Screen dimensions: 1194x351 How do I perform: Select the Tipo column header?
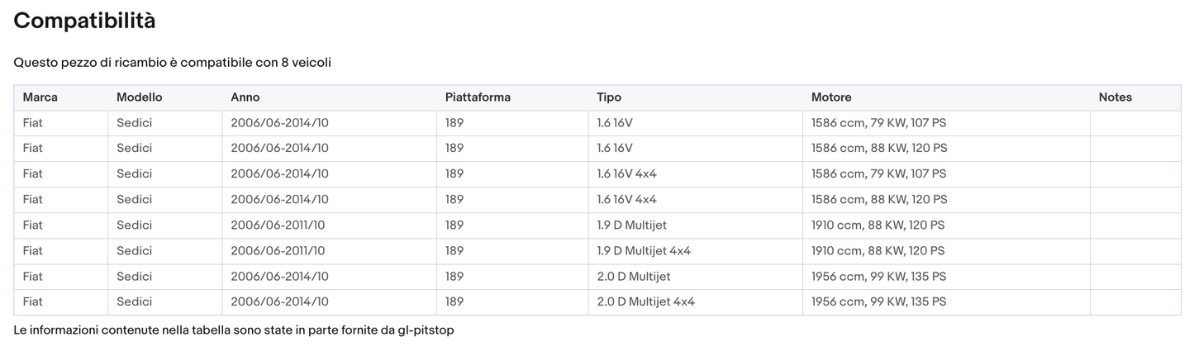coord(609,97)
